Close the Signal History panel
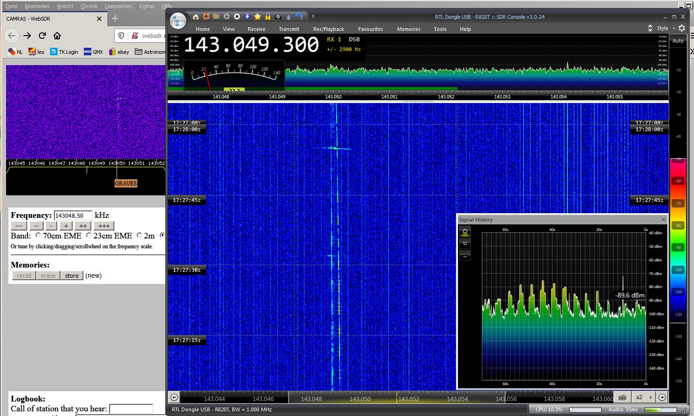This screenshot has width=694, height=416. (x=663, y=219)
